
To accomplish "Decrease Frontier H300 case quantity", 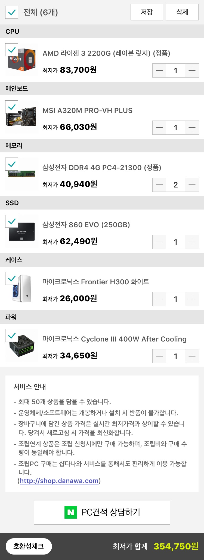I will click(x=159, y=299).
